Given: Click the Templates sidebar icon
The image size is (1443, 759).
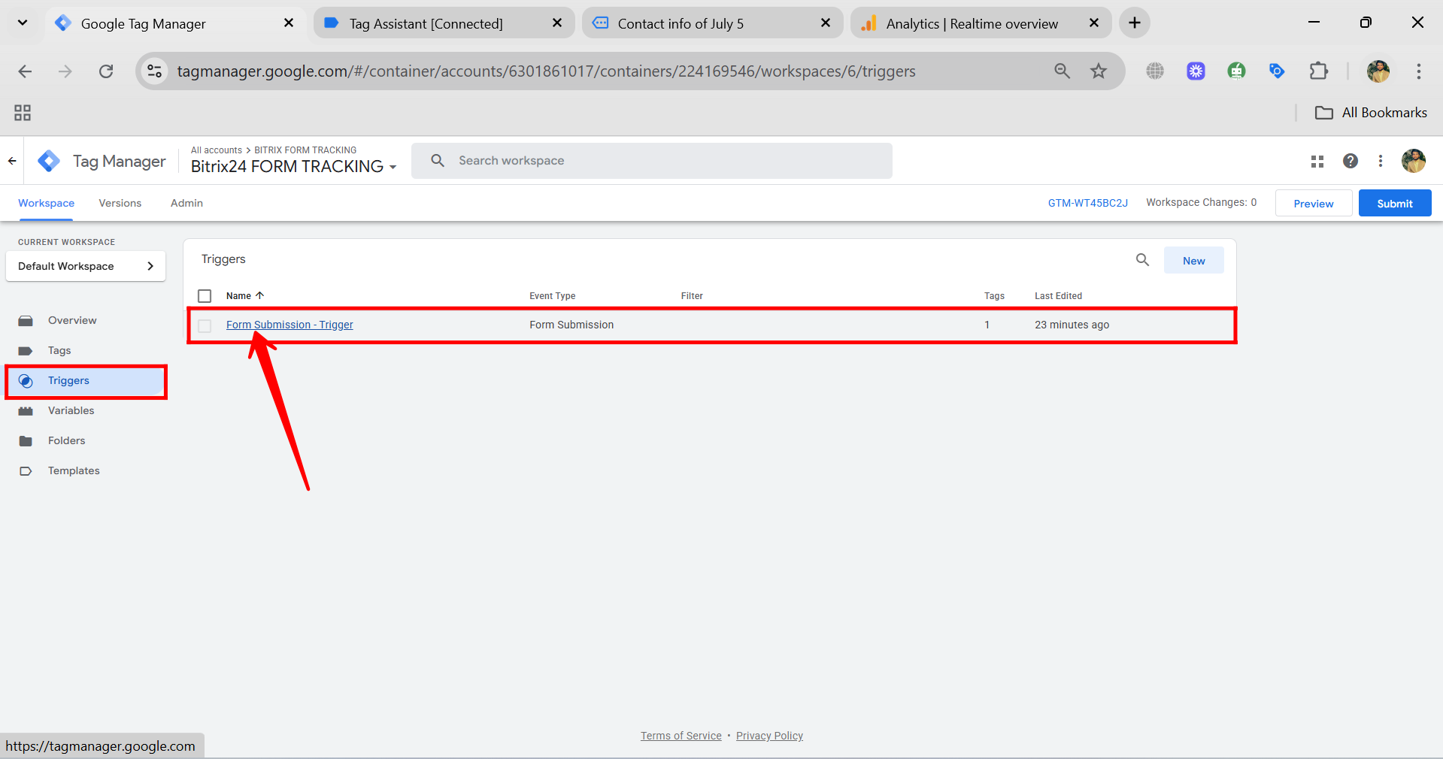Looking at the screenshot, I should pyautogui.click(x=26, y=471).
